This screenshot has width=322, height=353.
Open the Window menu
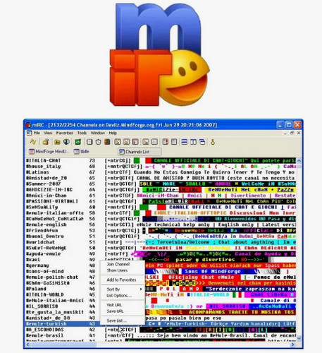(x=98, y=133)
